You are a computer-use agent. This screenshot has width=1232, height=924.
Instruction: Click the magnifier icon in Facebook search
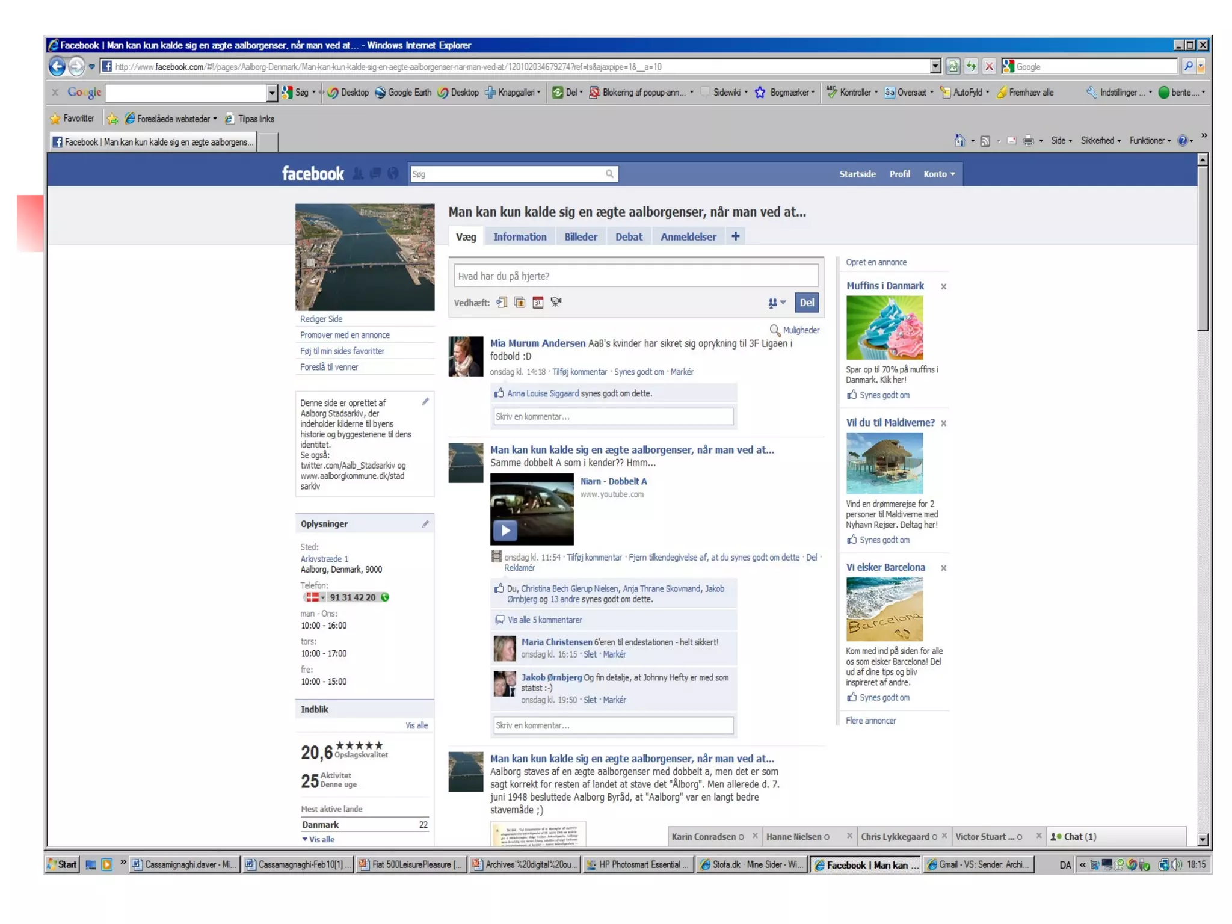click(609, 174)
